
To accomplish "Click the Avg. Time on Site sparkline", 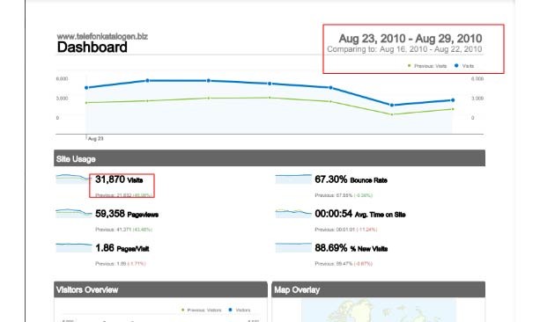I will pyautogui.click(x=293, y=213).
